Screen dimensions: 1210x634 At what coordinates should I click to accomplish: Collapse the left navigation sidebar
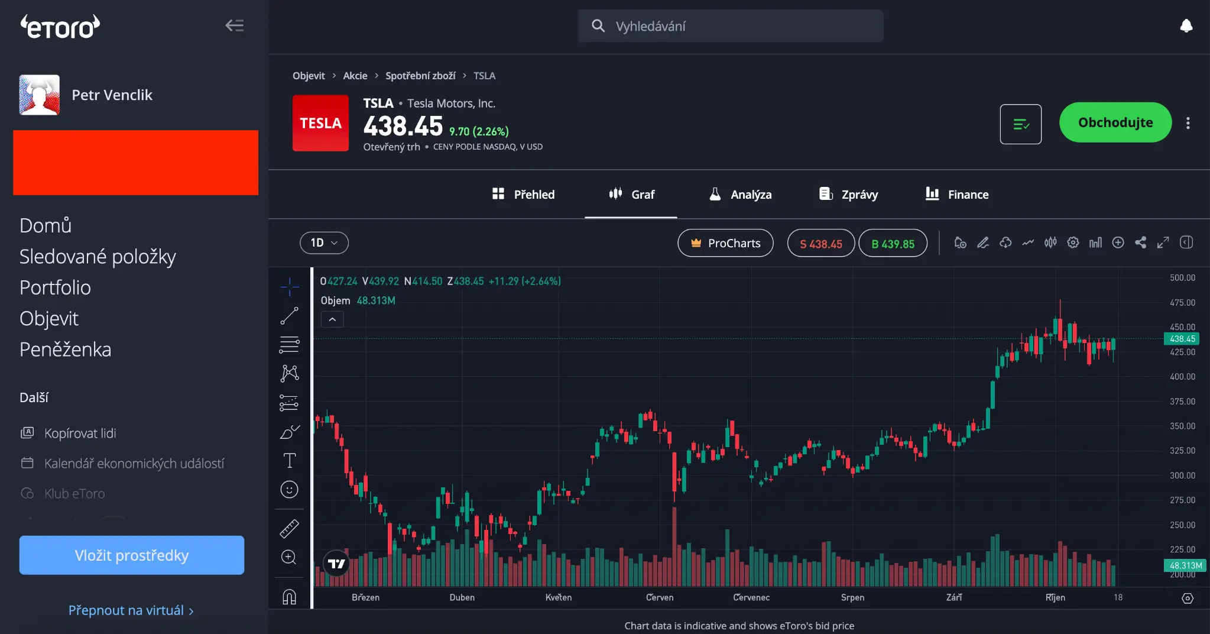click(x=234, y=25)
